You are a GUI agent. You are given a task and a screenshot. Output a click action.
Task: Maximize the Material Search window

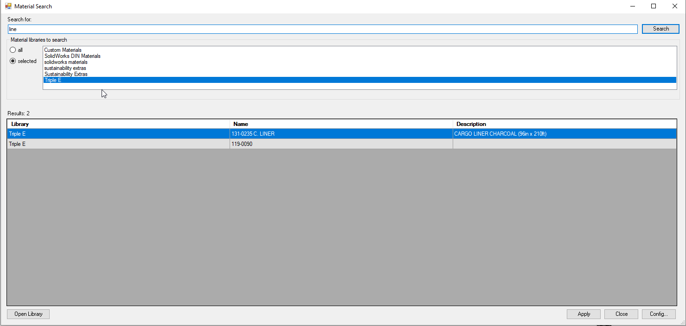(x=653, y=6)
